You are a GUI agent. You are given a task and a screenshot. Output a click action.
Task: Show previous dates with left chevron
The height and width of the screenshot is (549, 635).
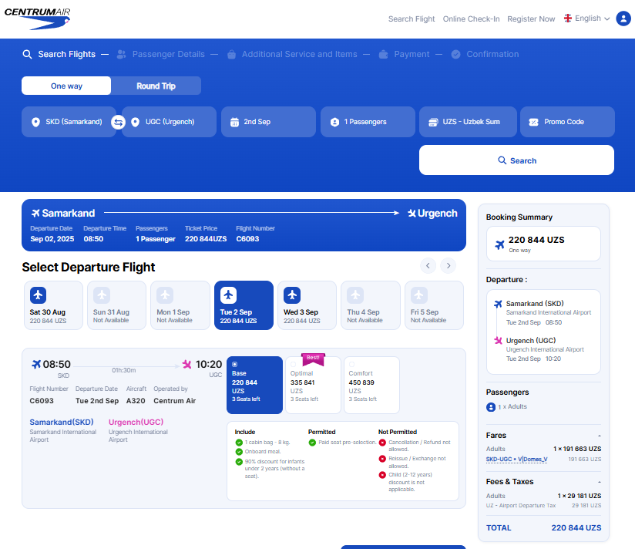(428, 266)
